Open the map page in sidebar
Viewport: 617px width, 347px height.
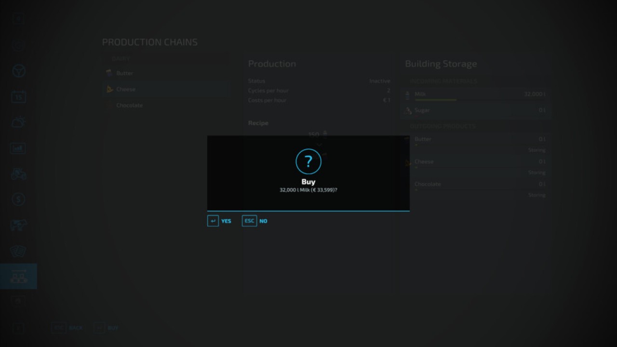coord(18,46)
